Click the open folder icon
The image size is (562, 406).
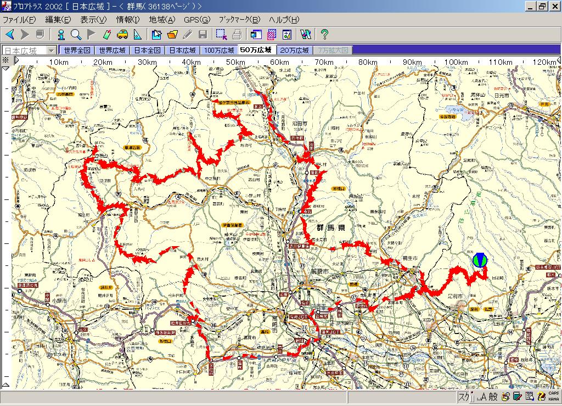(x=172, y=35)
